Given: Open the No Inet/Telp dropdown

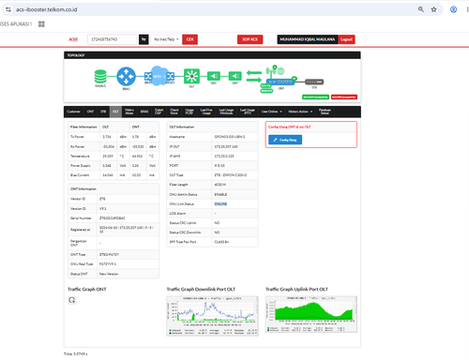Looking at the screenshot, I should [x=166, y=39].
